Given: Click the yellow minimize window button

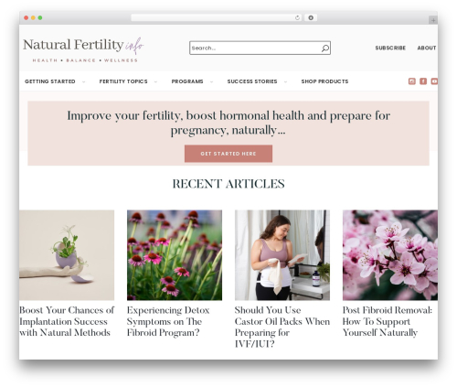Looking at the screenshot, I should pos(33,17).
